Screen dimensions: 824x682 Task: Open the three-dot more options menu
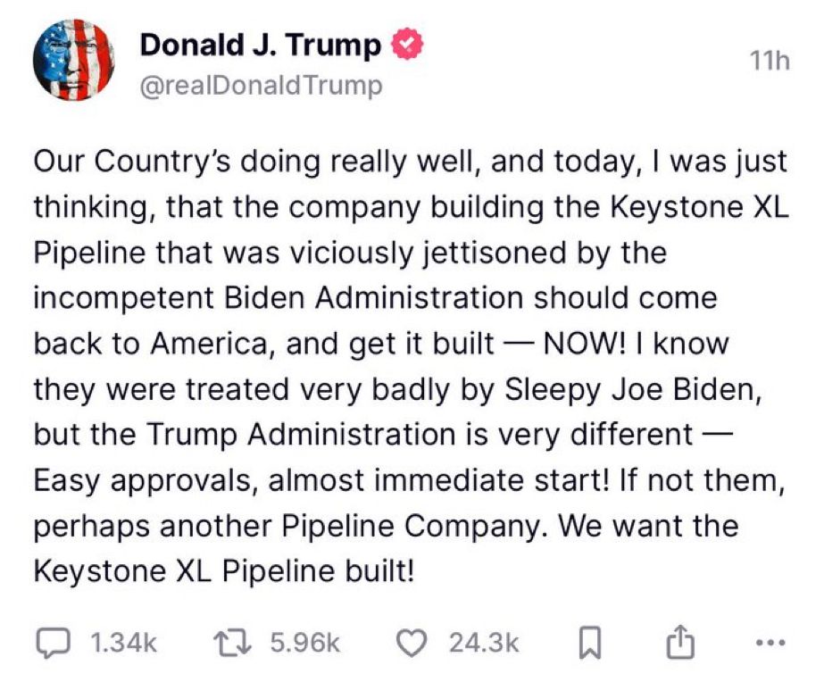[x=769, y=643]
